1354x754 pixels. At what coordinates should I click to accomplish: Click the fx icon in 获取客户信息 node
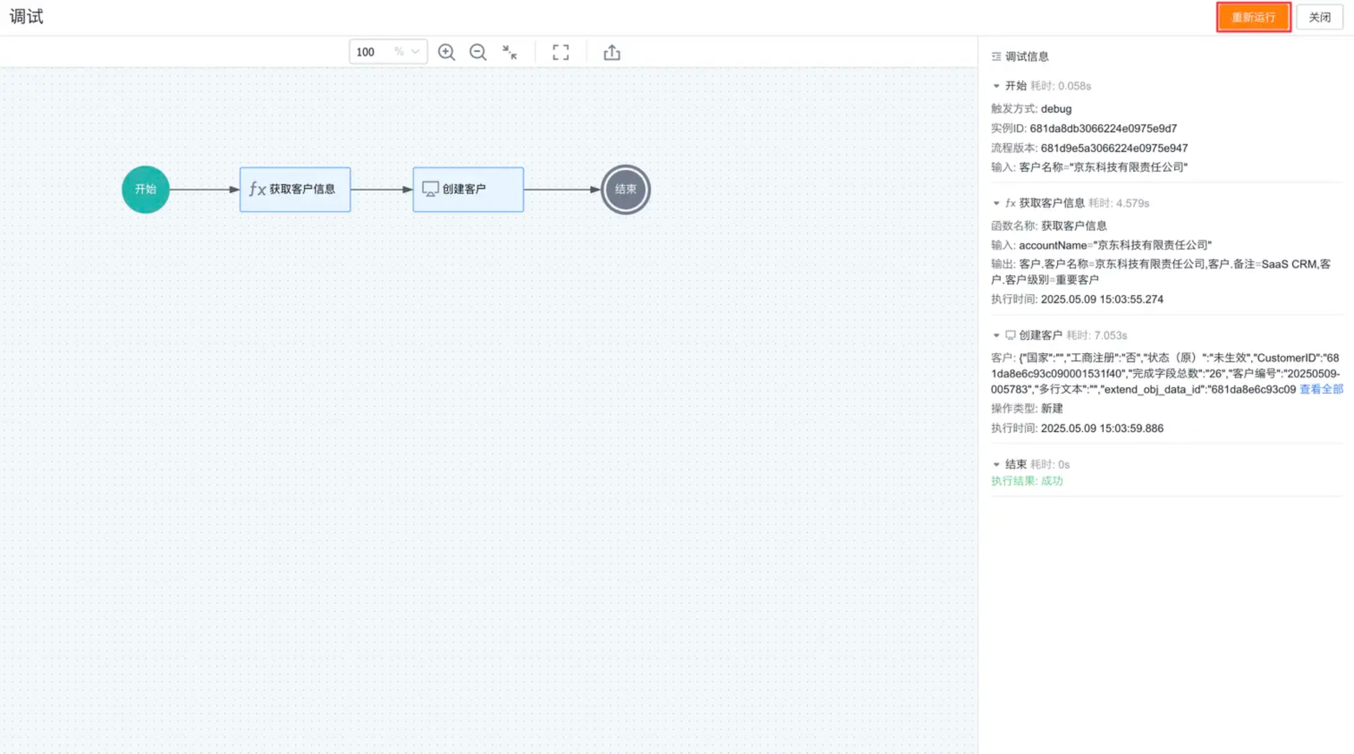click(x=257, y=189)
